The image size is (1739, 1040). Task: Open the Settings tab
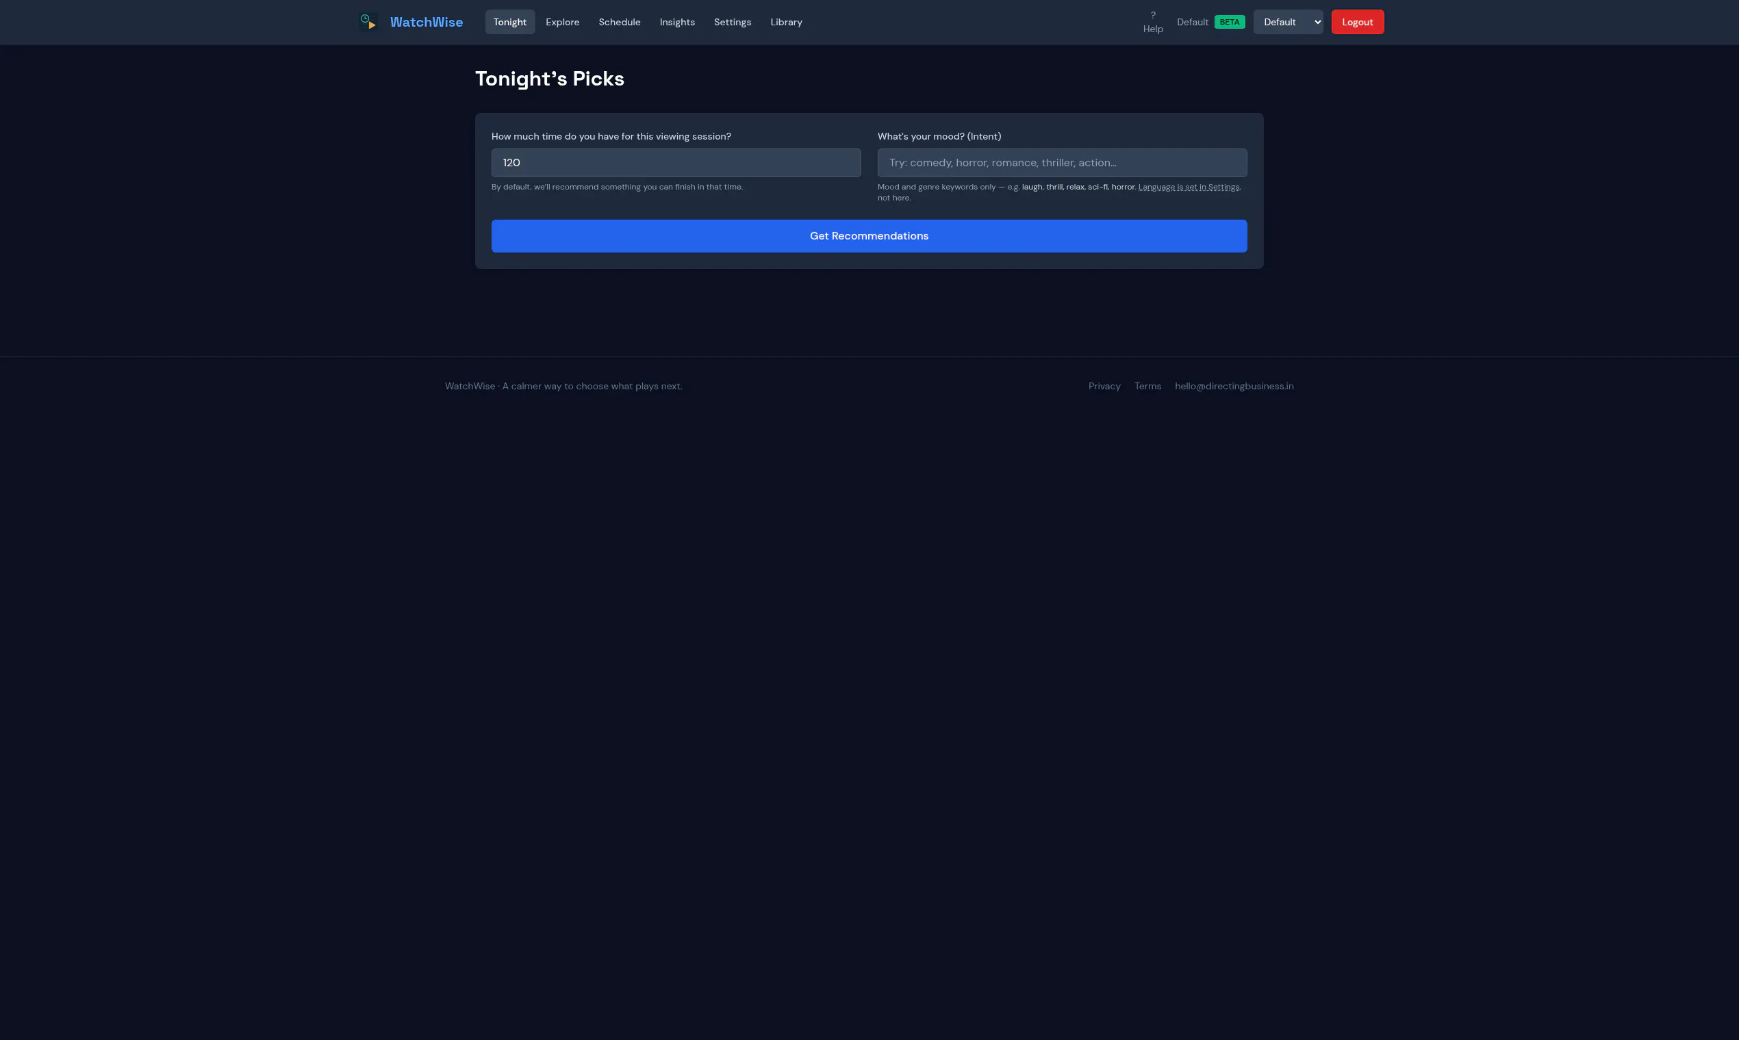pyautogui.click(x=732, y=22)
